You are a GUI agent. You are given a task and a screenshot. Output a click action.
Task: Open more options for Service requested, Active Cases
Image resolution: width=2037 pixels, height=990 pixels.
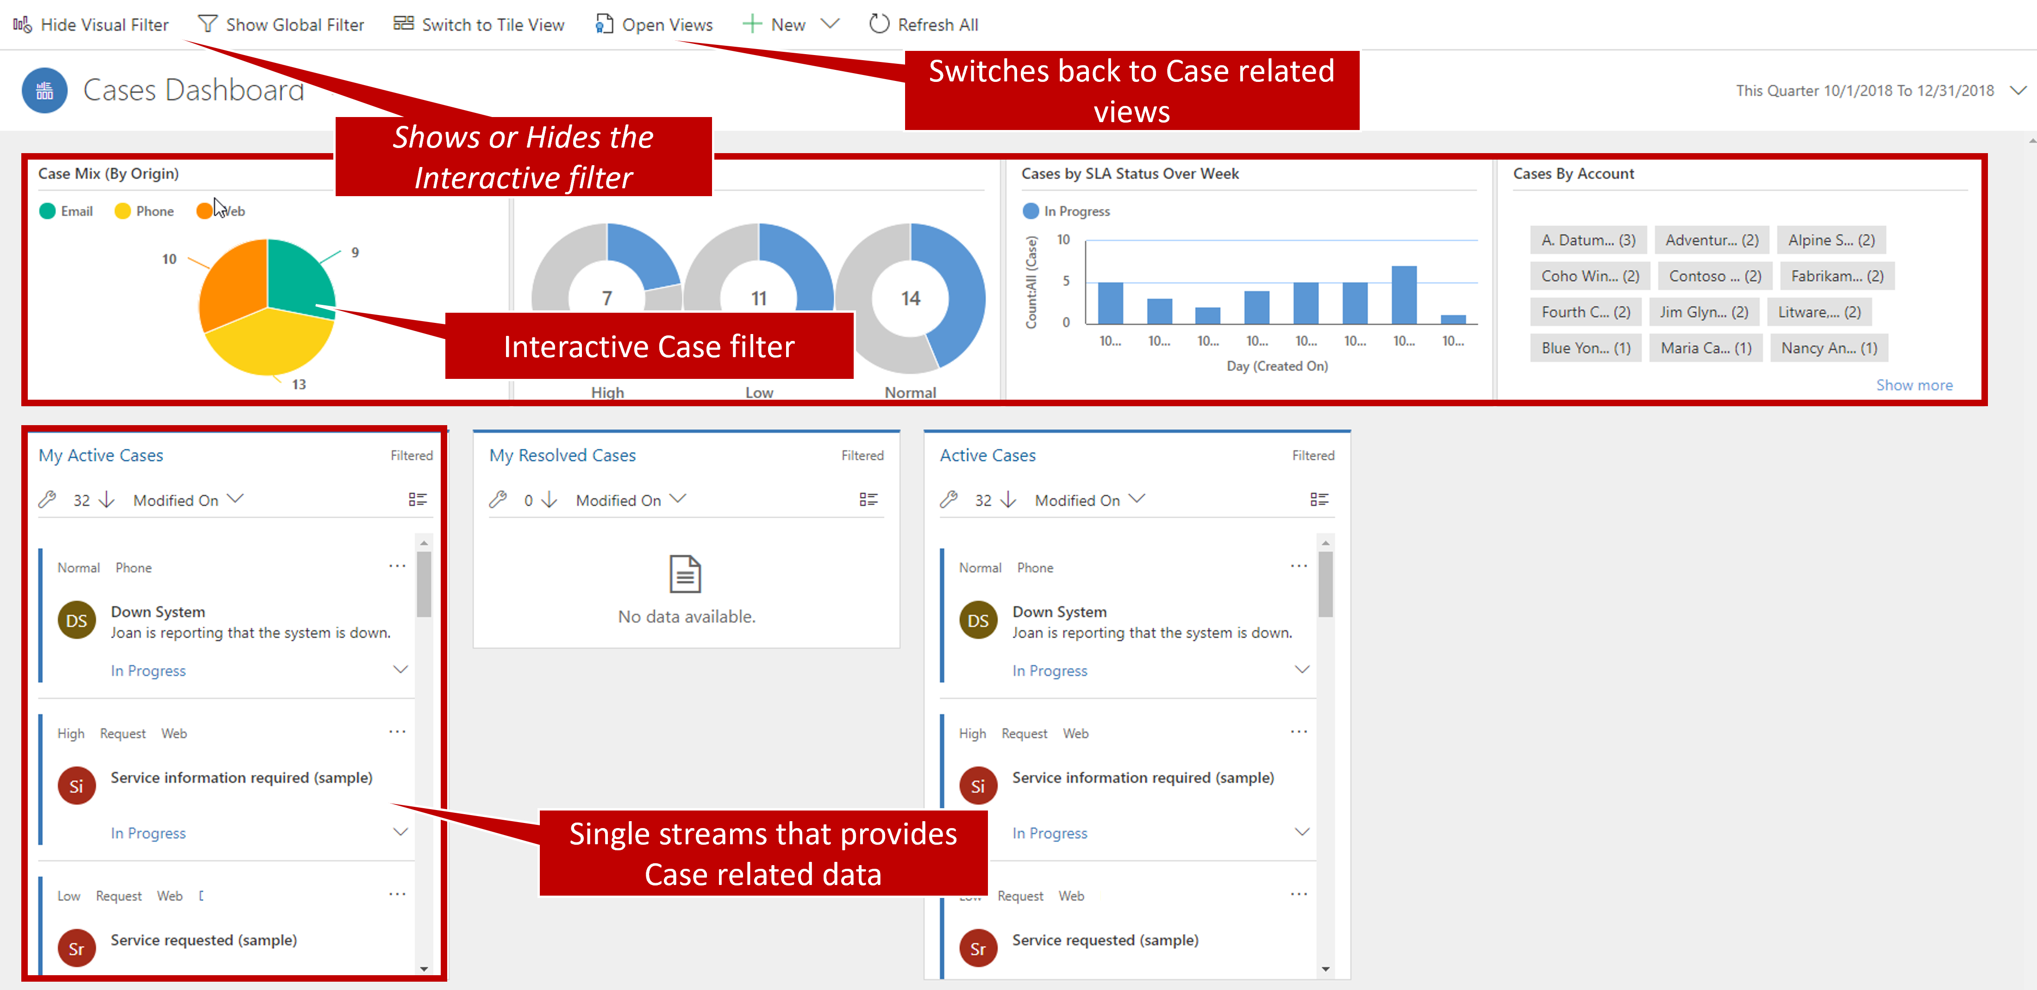coord(1299,894)
